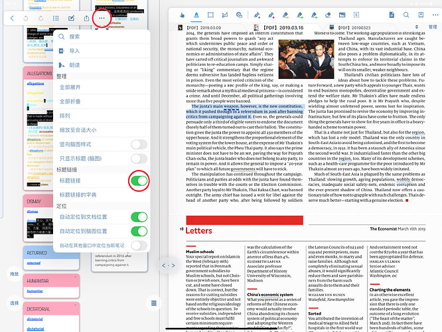Toggle 自动定位到文档位置 switch

click(139, 217)
